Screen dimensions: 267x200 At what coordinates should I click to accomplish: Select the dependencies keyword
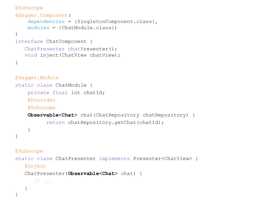[x=46, y=22]
